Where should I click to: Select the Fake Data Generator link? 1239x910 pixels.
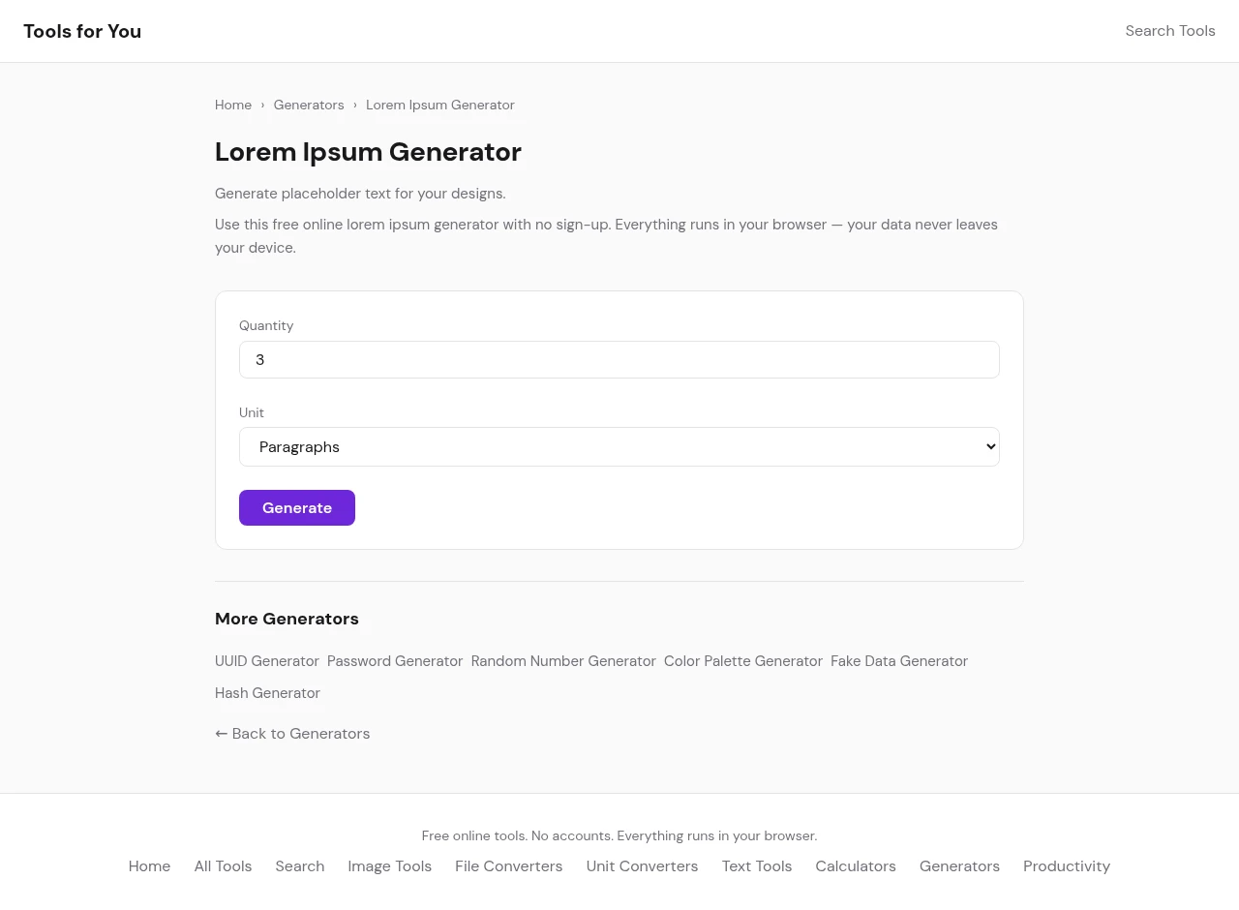pyautogui.click(x=899, y=661)
